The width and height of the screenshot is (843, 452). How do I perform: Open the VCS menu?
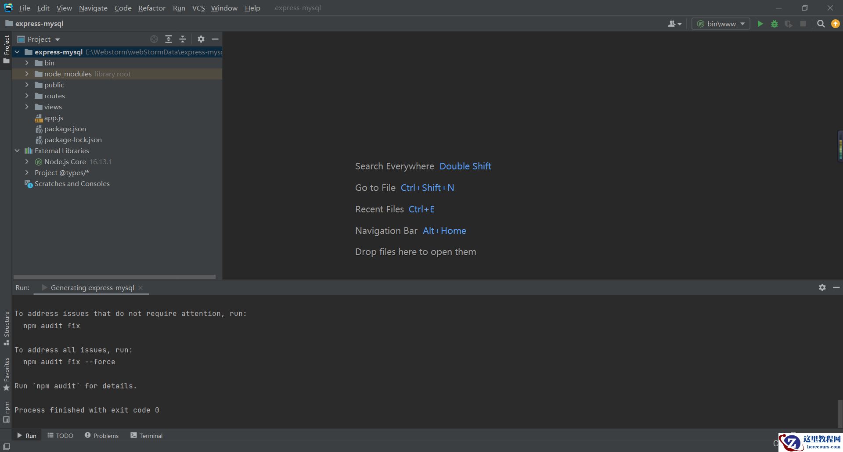pyautogui.click(x=198, y=8)
